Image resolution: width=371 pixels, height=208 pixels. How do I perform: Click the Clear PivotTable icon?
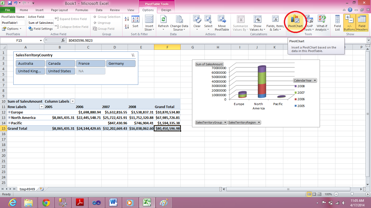tap(197, 19)
